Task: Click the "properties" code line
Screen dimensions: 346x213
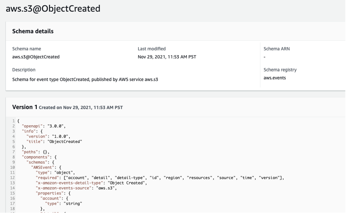Action: click(x=53, y=193)
